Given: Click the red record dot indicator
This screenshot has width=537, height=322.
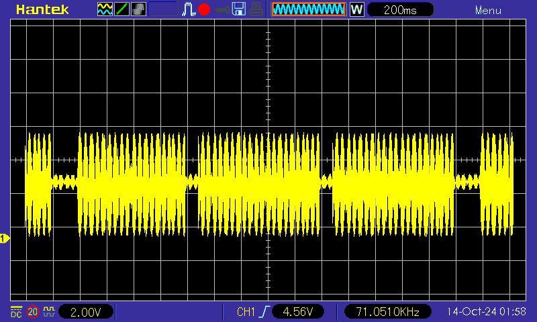Looking at the screenshot, I should 204,9.
